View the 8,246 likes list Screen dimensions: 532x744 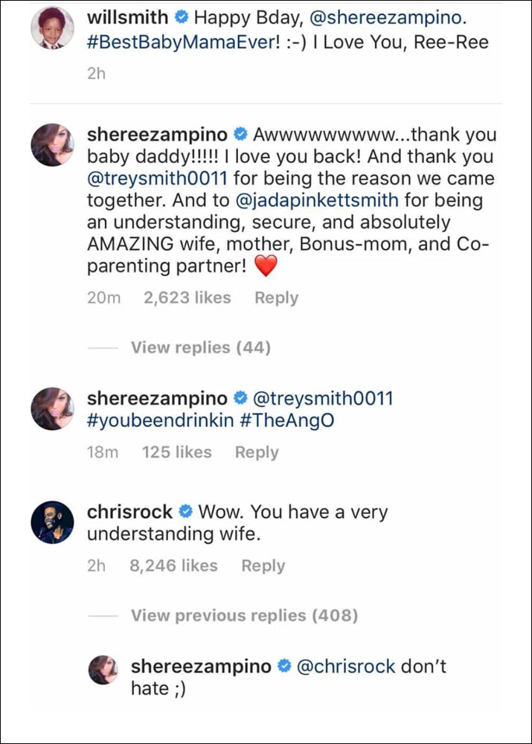coord(173,565)
